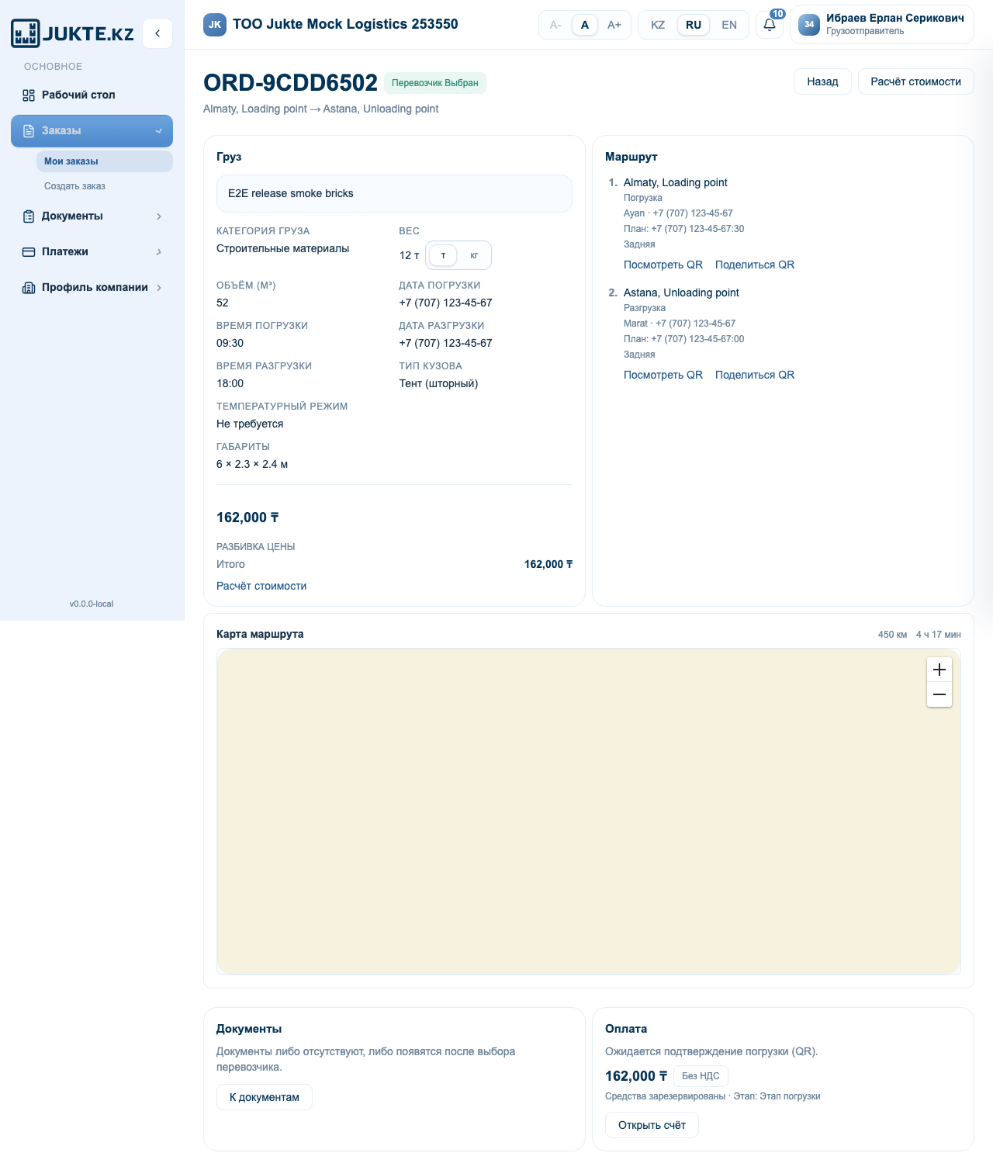Viewport: 993px width, 1170px height.
Task: Switch interface language to EN
Action: [x=729, y=25]
